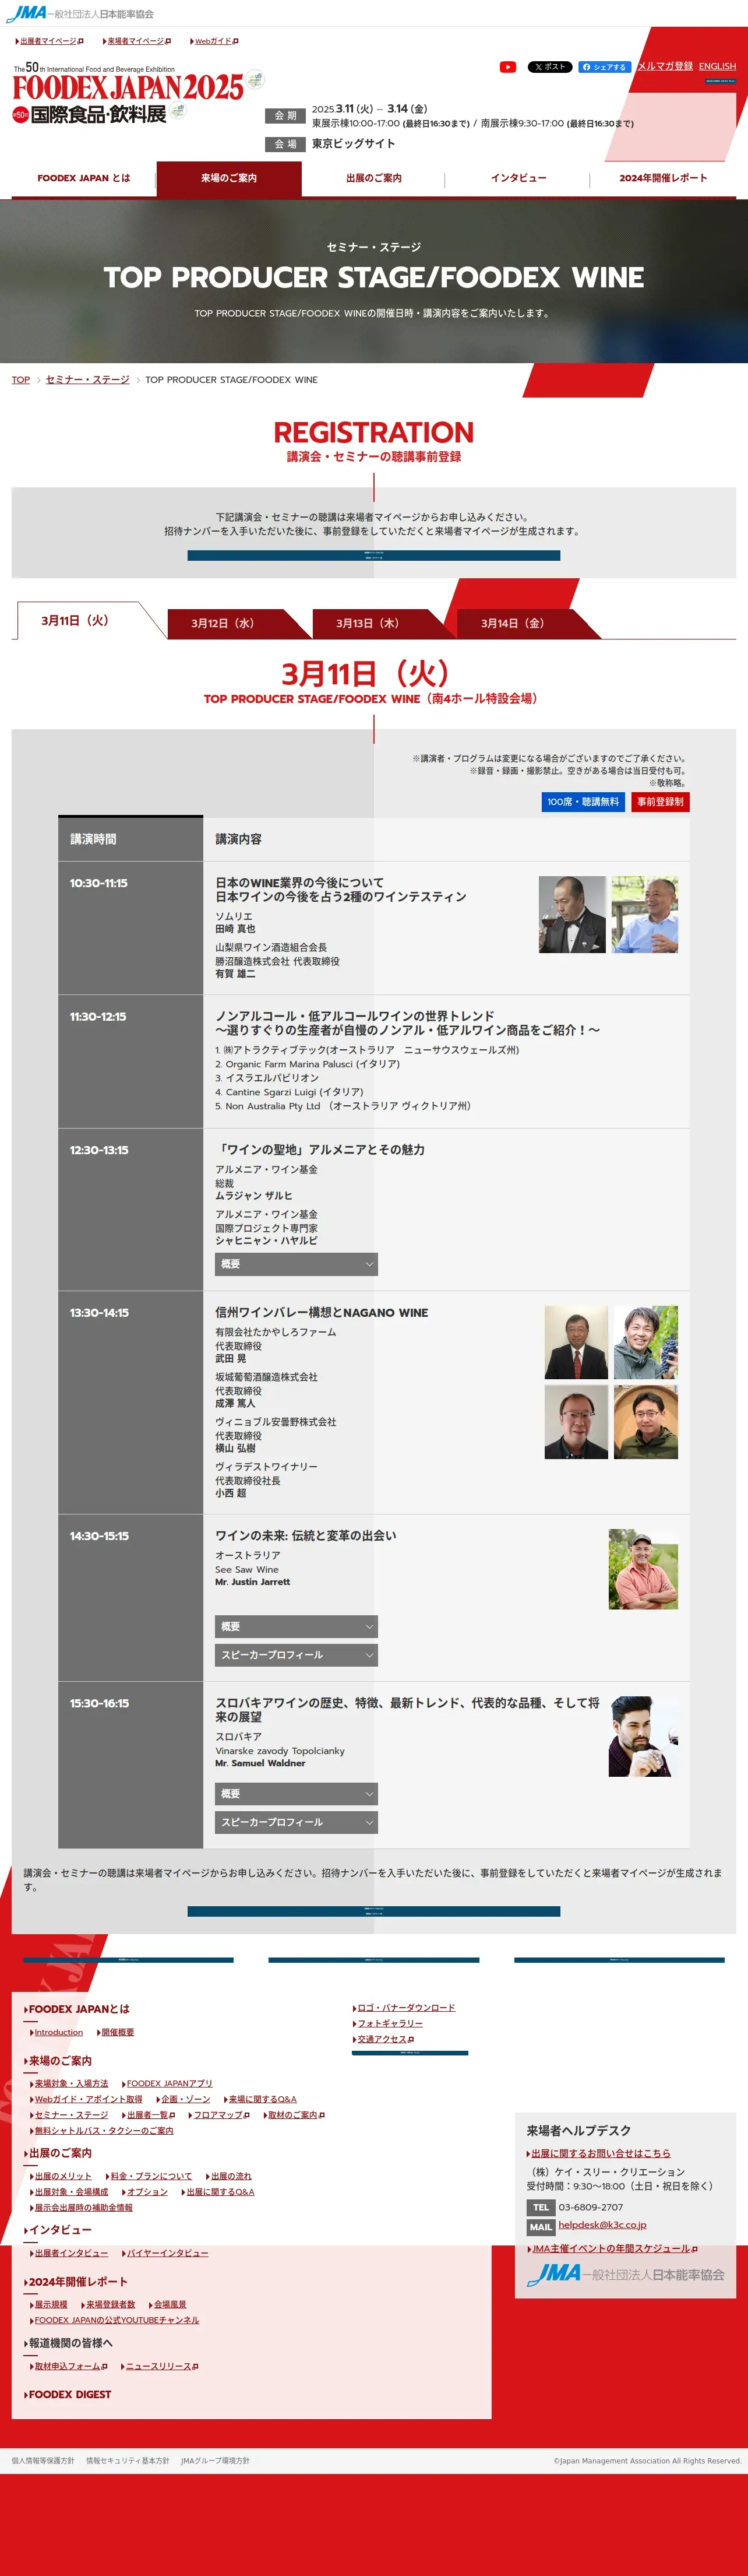Viewport: 748px width, 2576px height.
Task: Click セミナー・ステージ in the breadcrumb
Action: tap(88, 380)
